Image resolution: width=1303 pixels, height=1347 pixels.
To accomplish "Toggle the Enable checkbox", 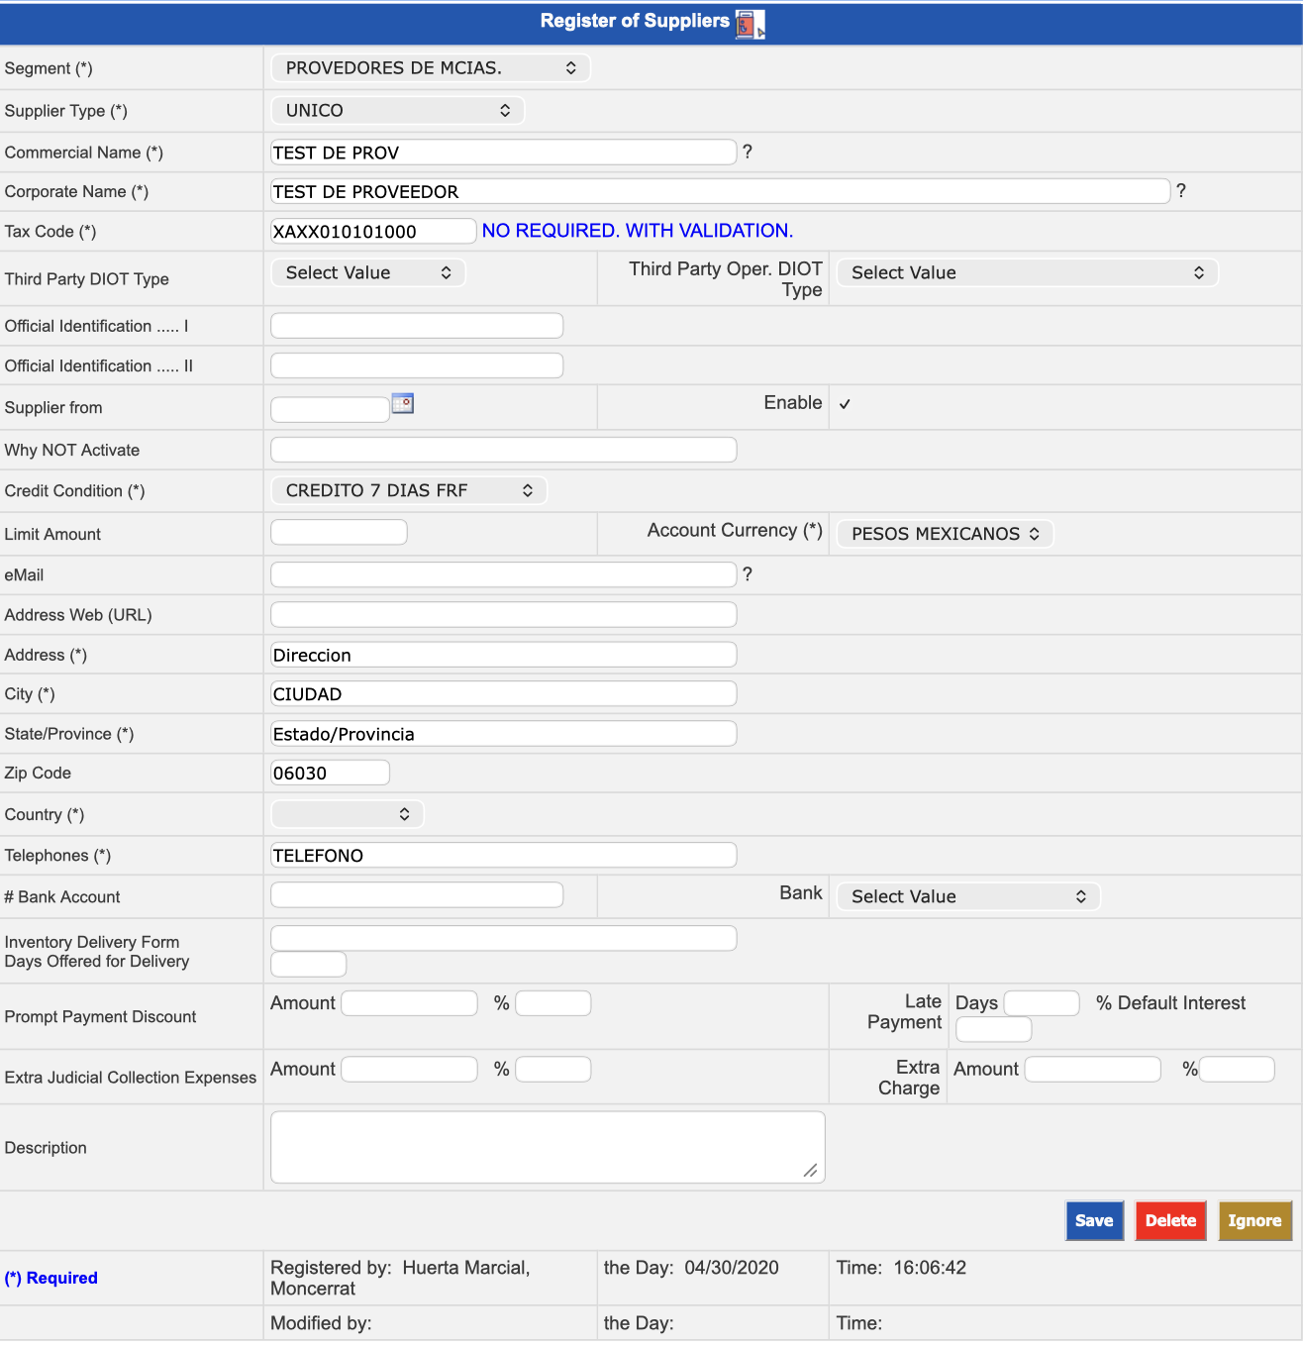I will pyautogui.click(x=845, y=404).
